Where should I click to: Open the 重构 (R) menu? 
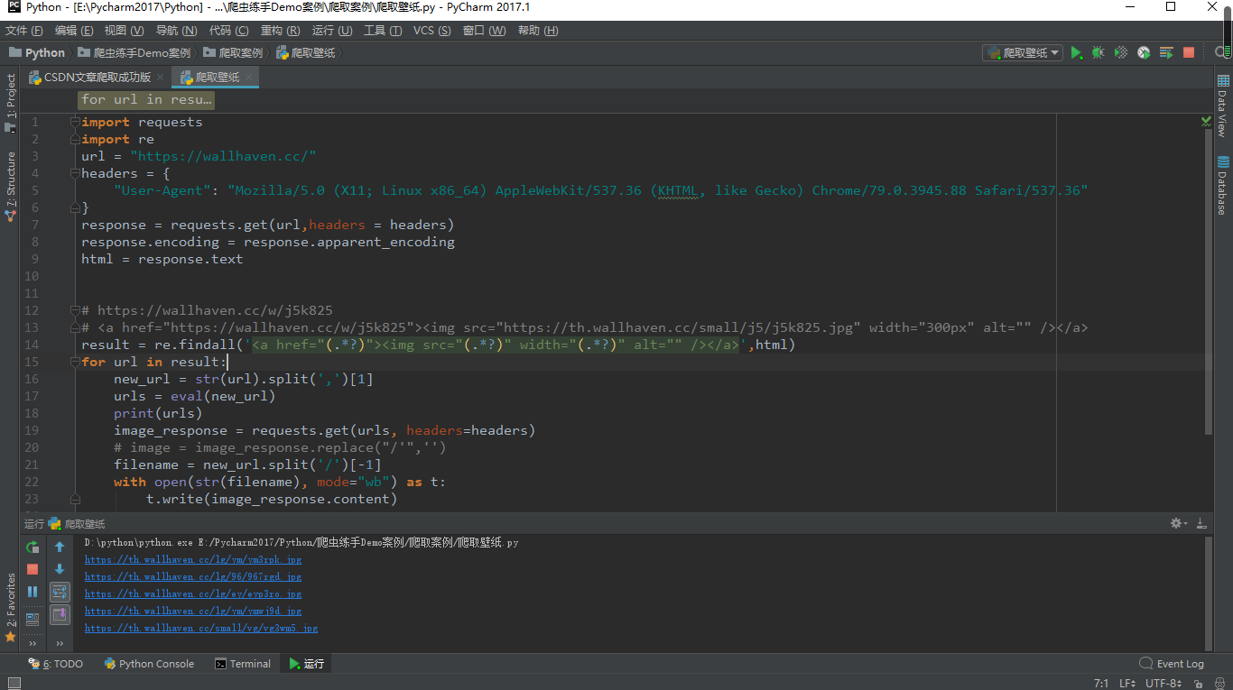(x=281, y=31)
